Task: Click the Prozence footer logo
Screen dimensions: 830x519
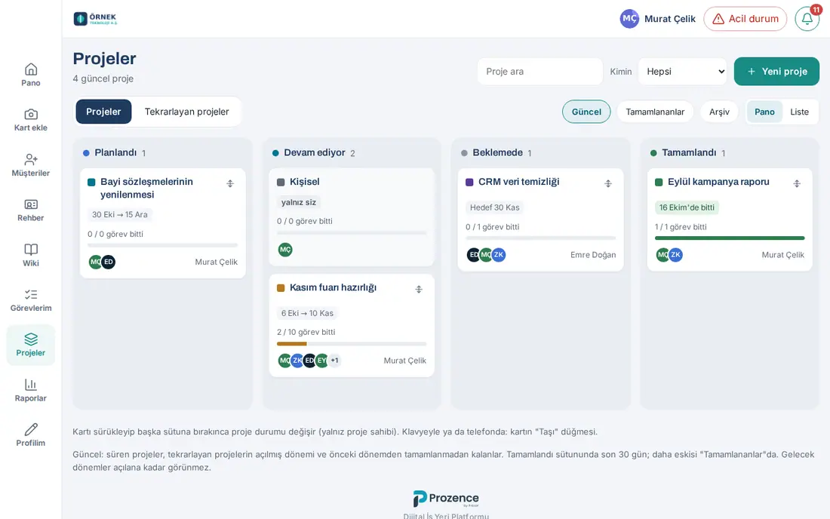Action: tap(446, 499)
